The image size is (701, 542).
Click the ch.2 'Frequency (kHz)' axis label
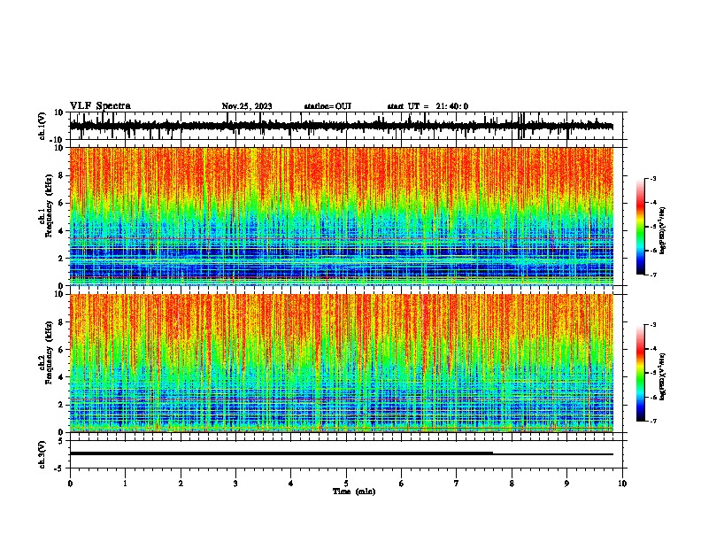[x=50, y=352]
